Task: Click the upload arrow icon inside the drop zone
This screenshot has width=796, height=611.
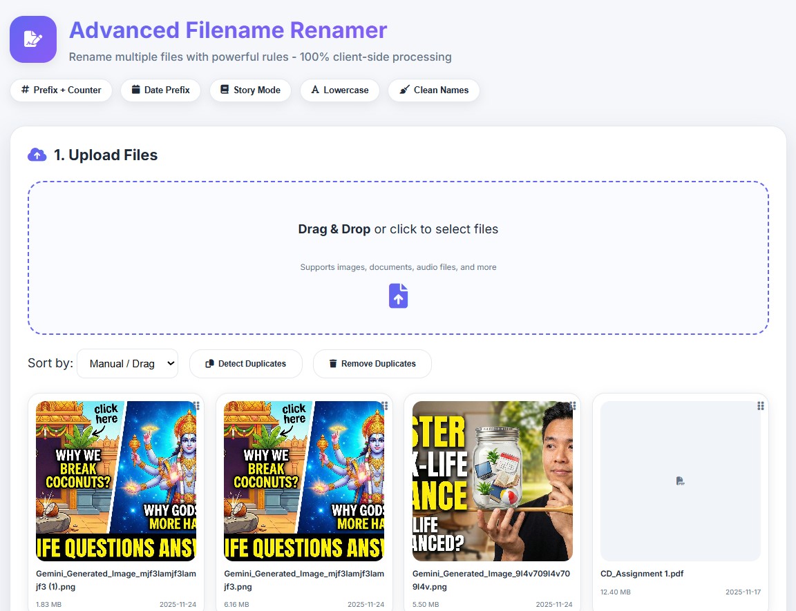Action: coord(398,295)
